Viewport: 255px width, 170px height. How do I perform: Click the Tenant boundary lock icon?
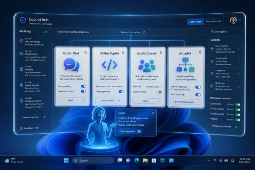[x=144, y=32]
